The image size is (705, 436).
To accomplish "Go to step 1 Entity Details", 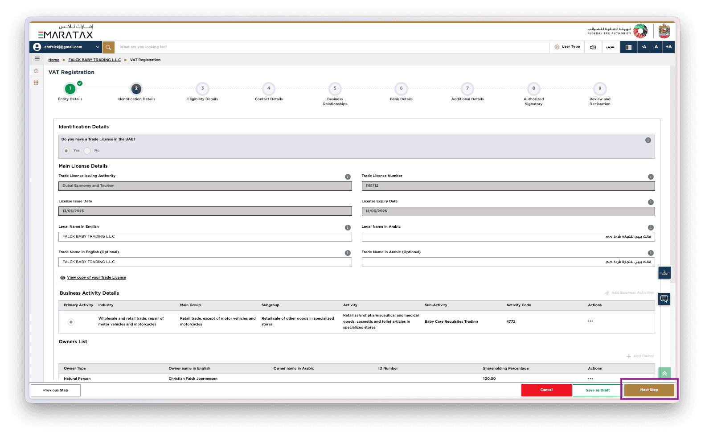I will tap(70, 89).
